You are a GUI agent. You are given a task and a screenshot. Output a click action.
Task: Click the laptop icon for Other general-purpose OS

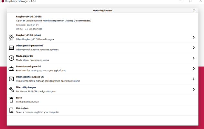click(11, 48)
